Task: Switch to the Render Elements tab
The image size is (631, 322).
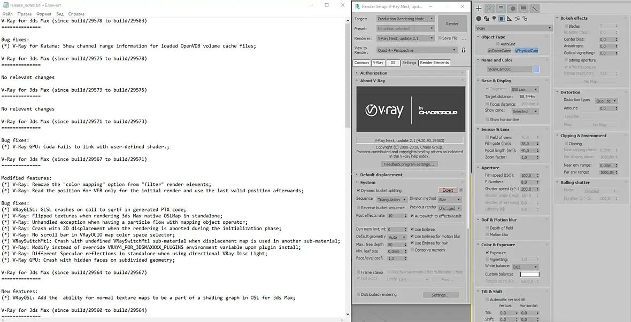Action: coord(435,62)
